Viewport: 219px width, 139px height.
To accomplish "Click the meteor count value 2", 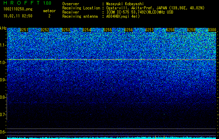I will pyautogui.click(x=49, y=16).
